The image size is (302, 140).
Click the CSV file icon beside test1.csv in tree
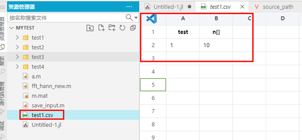(x=25, y=115)
